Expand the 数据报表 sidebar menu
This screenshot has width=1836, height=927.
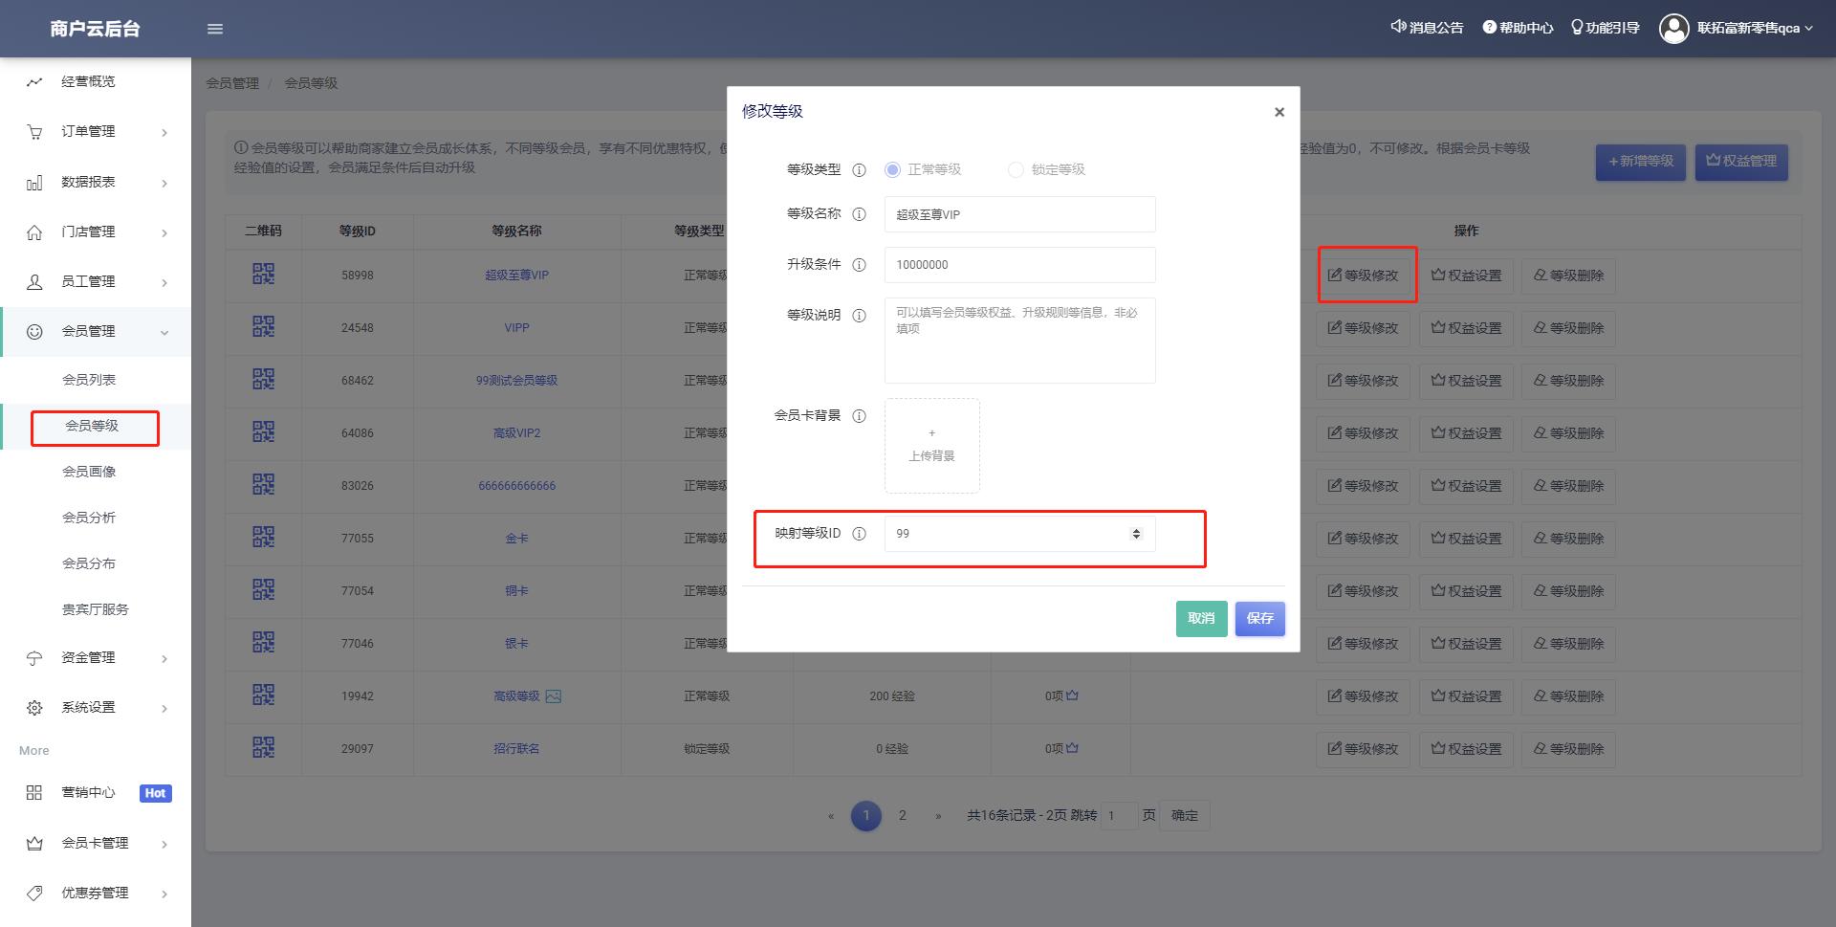[96, 182]
